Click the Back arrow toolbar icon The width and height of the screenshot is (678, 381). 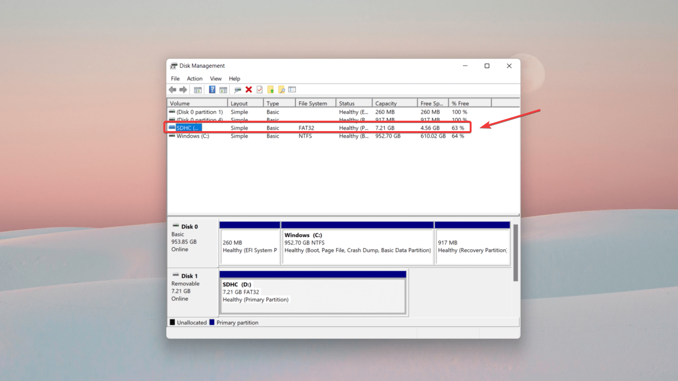[x=172, y=90]
